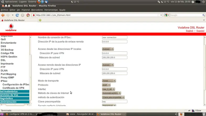Open the Historial menu
Screen dimensions: 206x116
(x=26, y=10)
